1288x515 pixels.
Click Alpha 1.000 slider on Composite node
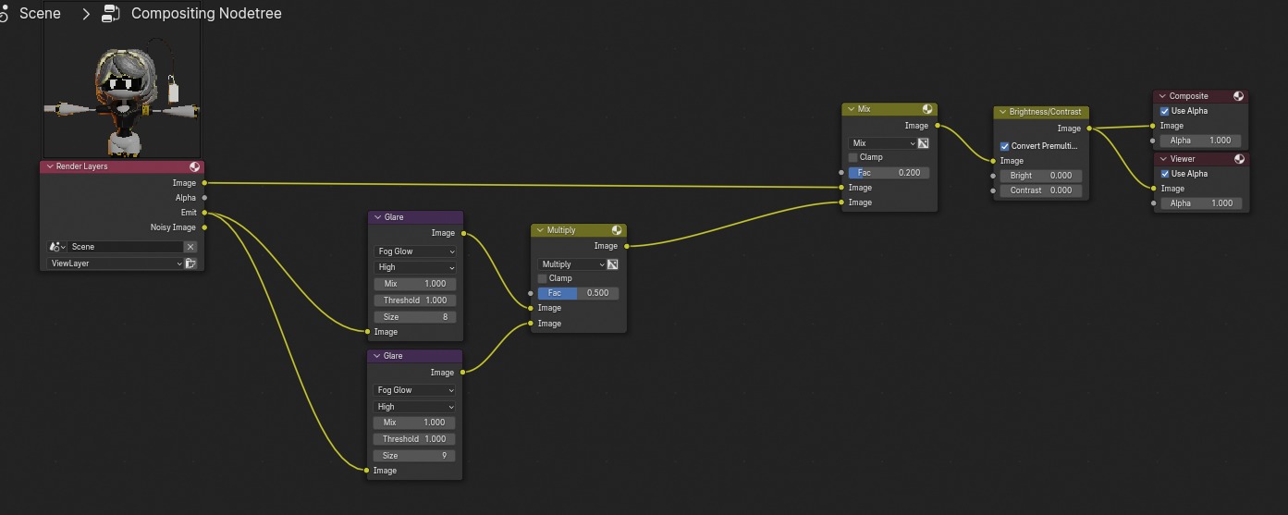pos(1199,141)
